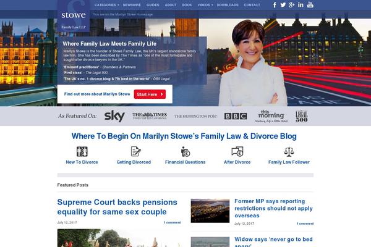Click The Times logo
Image resolution: width=371 pixels, height=247 pixels.
point(150,116)
